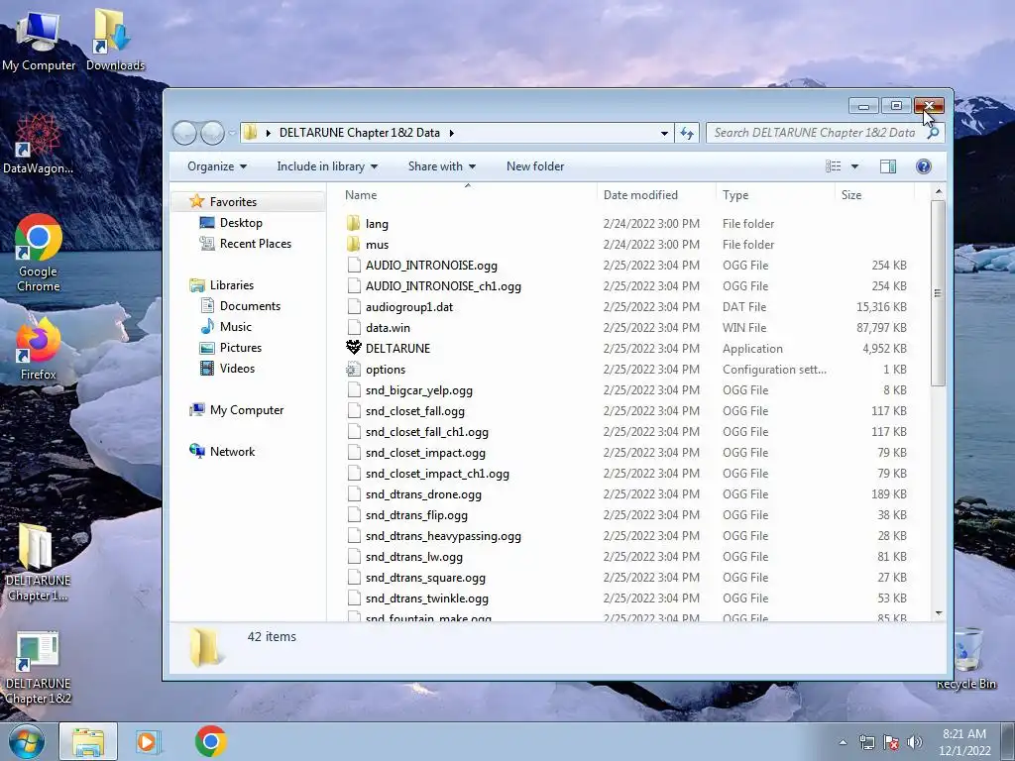The height and width of the screenshot is (761, 1015).
Task: Refresh the folder view
Action: (687, 133)
